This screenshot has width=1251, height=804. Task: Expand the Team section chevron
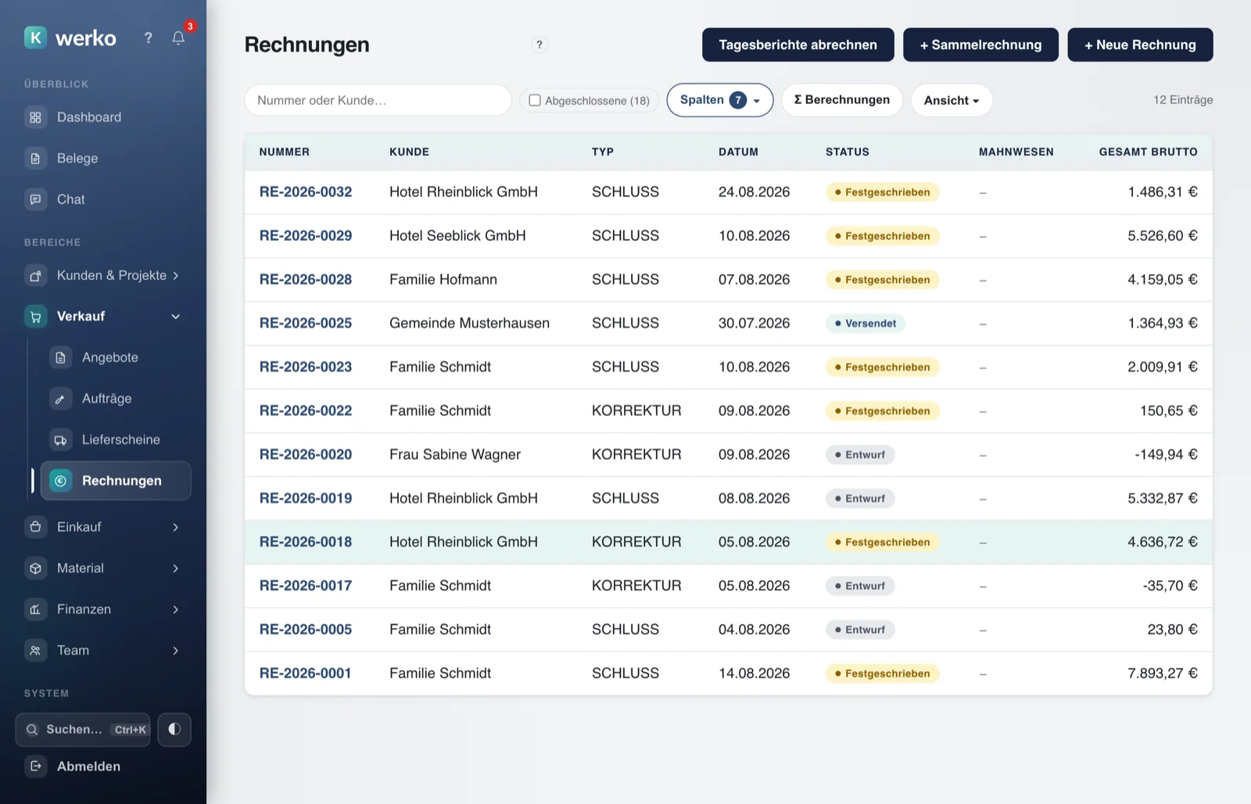coord(176,651)
